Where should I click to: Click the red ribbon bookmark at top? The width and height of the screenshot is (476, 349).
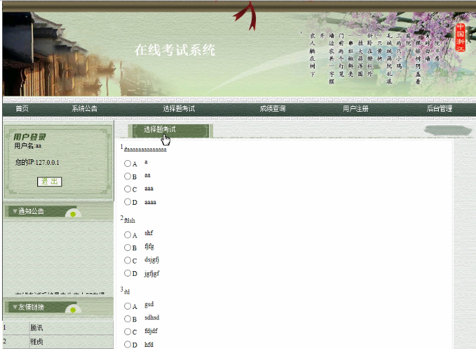(x=247, y=16)
